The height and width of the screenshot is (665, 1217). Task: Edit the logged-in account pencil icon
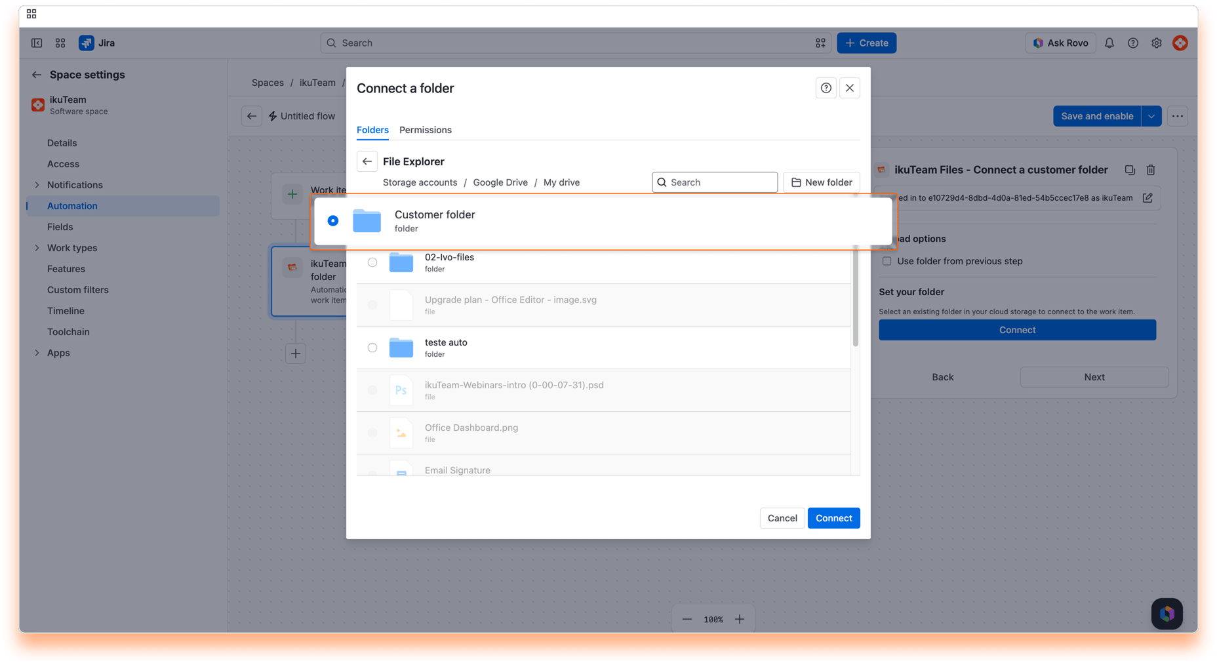coord(1147,198)
